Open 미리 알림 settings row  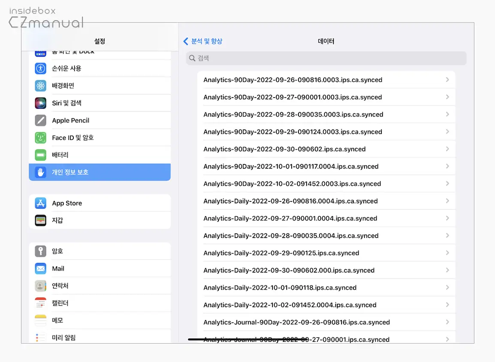tap(100, 337)
